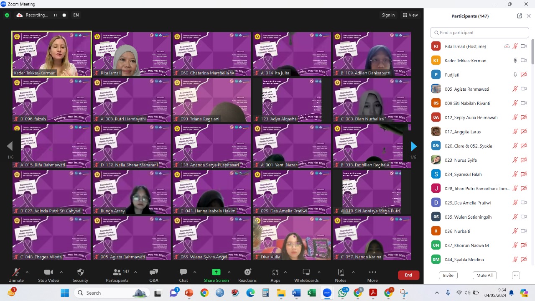The height and width of the screenshot is (301, 535).
Task: Expand Share Screen options chevron
Action: coord(229,272)
